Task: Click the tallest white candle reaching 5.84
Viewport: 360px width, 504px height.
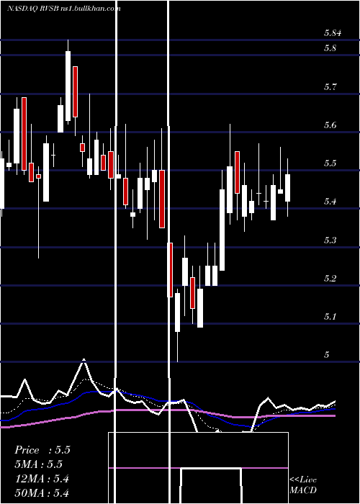Action: pyautogui.click(x=68, y=86)
